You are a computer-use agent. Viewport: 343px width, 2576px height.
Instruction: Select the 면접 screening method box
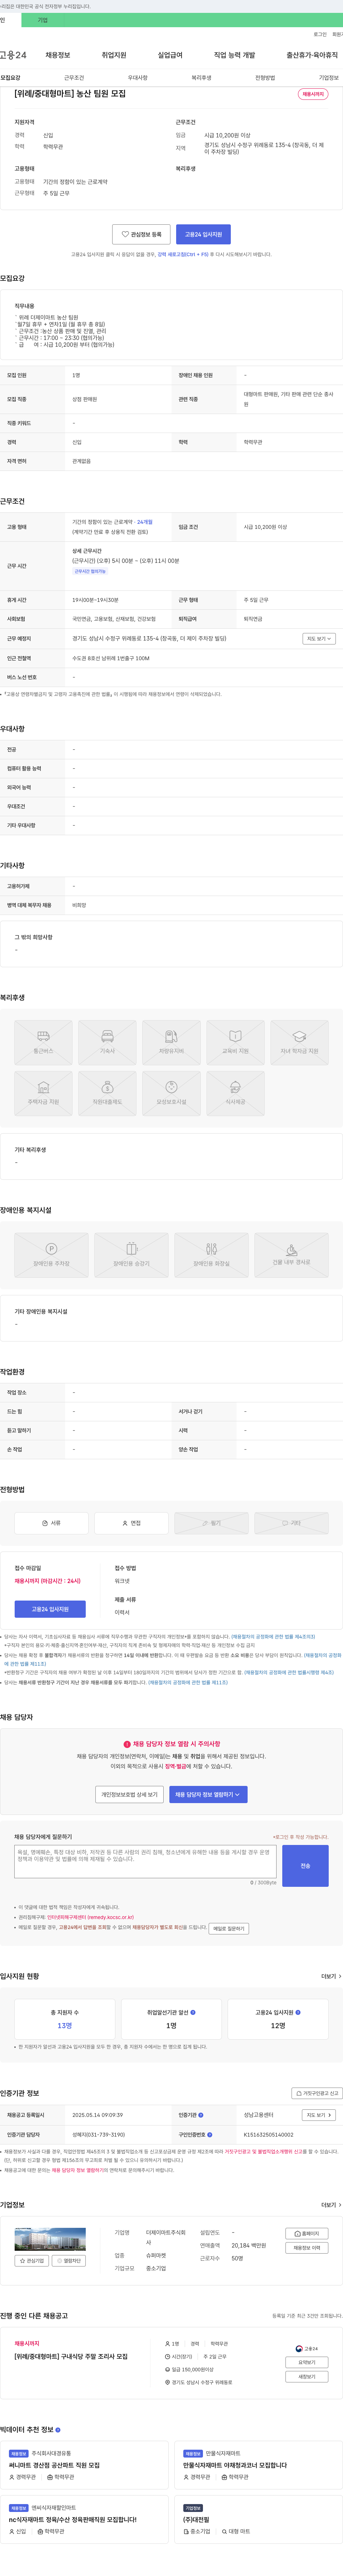click(x=131, y=1523)
